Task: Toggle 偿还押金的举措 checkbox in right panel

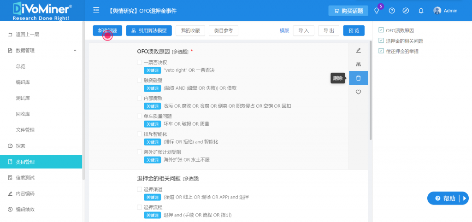Action: tap(381, 51)
